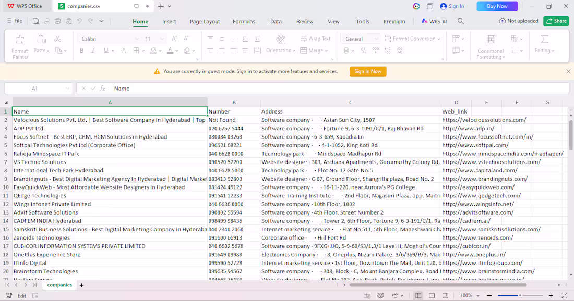Open the Insert ribbon tab
This screenshot has height=301, width=574.
[169, 21]
